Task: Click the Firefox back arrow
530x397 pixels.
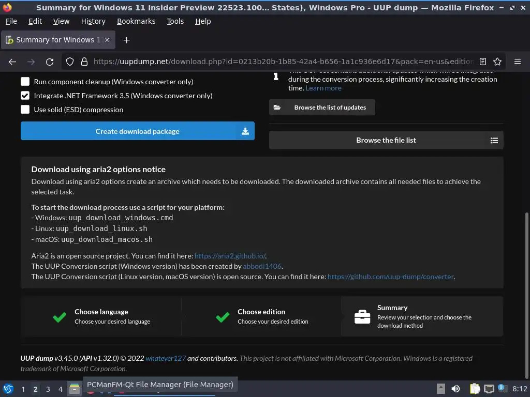Action: [x=12, y=62]
